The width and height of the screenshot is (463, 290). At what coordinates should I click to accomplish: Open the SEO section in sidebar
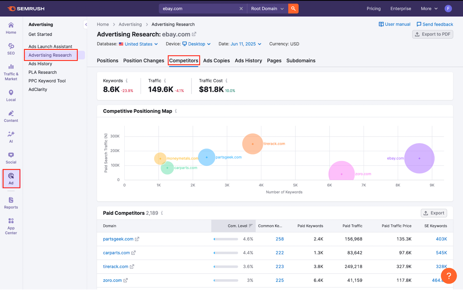tap(11, 49)
